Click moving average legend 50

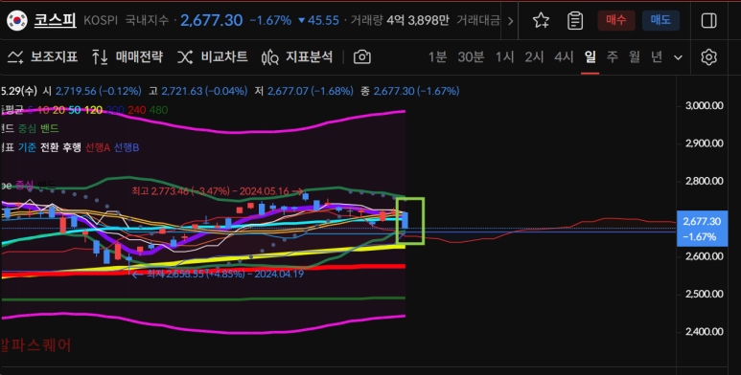(74, 110)
